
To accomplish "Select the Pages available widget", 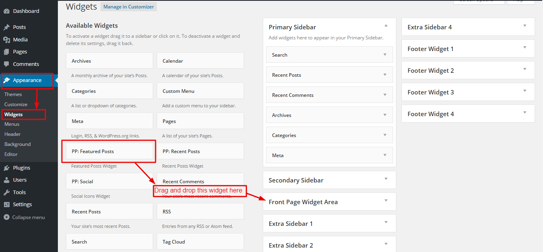I will tap(200, 121).
